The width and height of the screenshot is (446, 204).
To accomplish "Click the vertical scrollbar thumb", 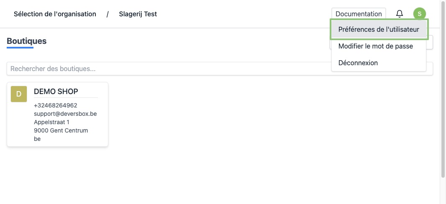I will point(443,88).
